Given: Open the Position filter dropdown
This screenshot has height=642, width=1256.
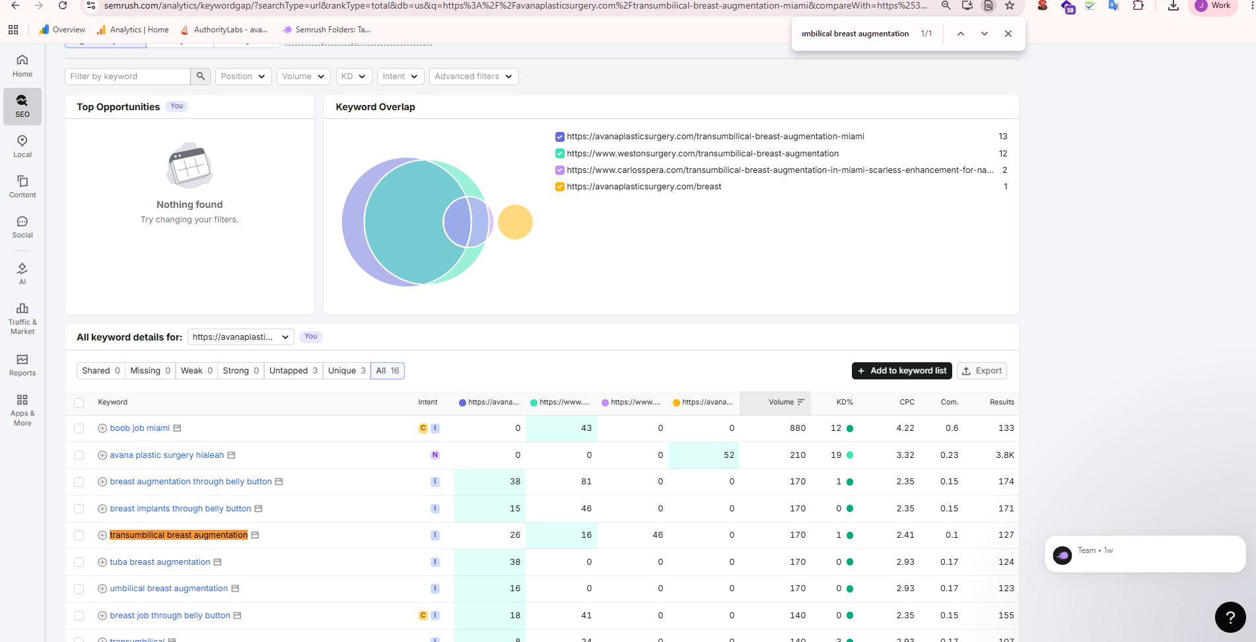Looking at the screenshot, I should point(244,77).
